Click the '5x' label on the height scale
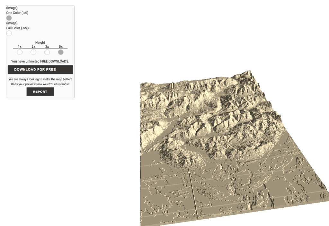This screenshot has height=226, width=329. 60,46
